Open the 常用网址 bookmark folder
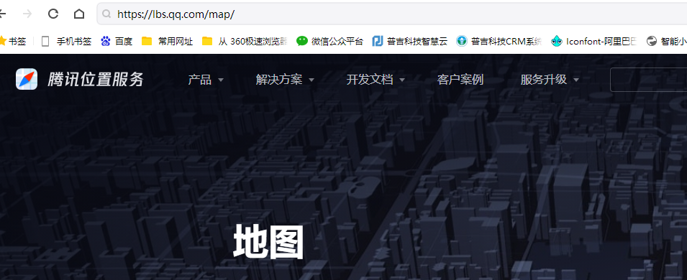687x280 pixels. (x=168, y=41)
